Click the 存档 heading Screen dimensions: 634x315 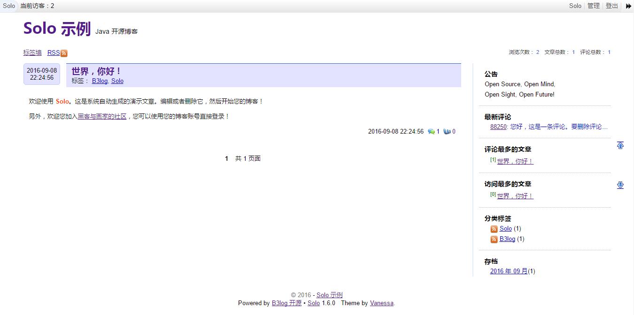[x=491, y=261]
